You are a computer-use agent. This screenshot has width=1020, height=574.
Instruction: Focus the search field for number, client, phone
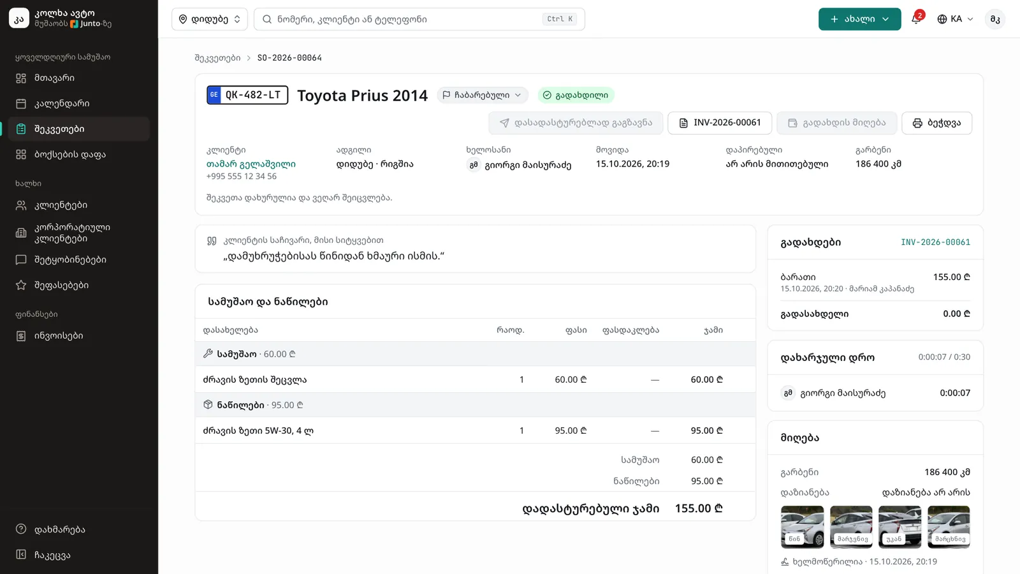pos(419,19)
